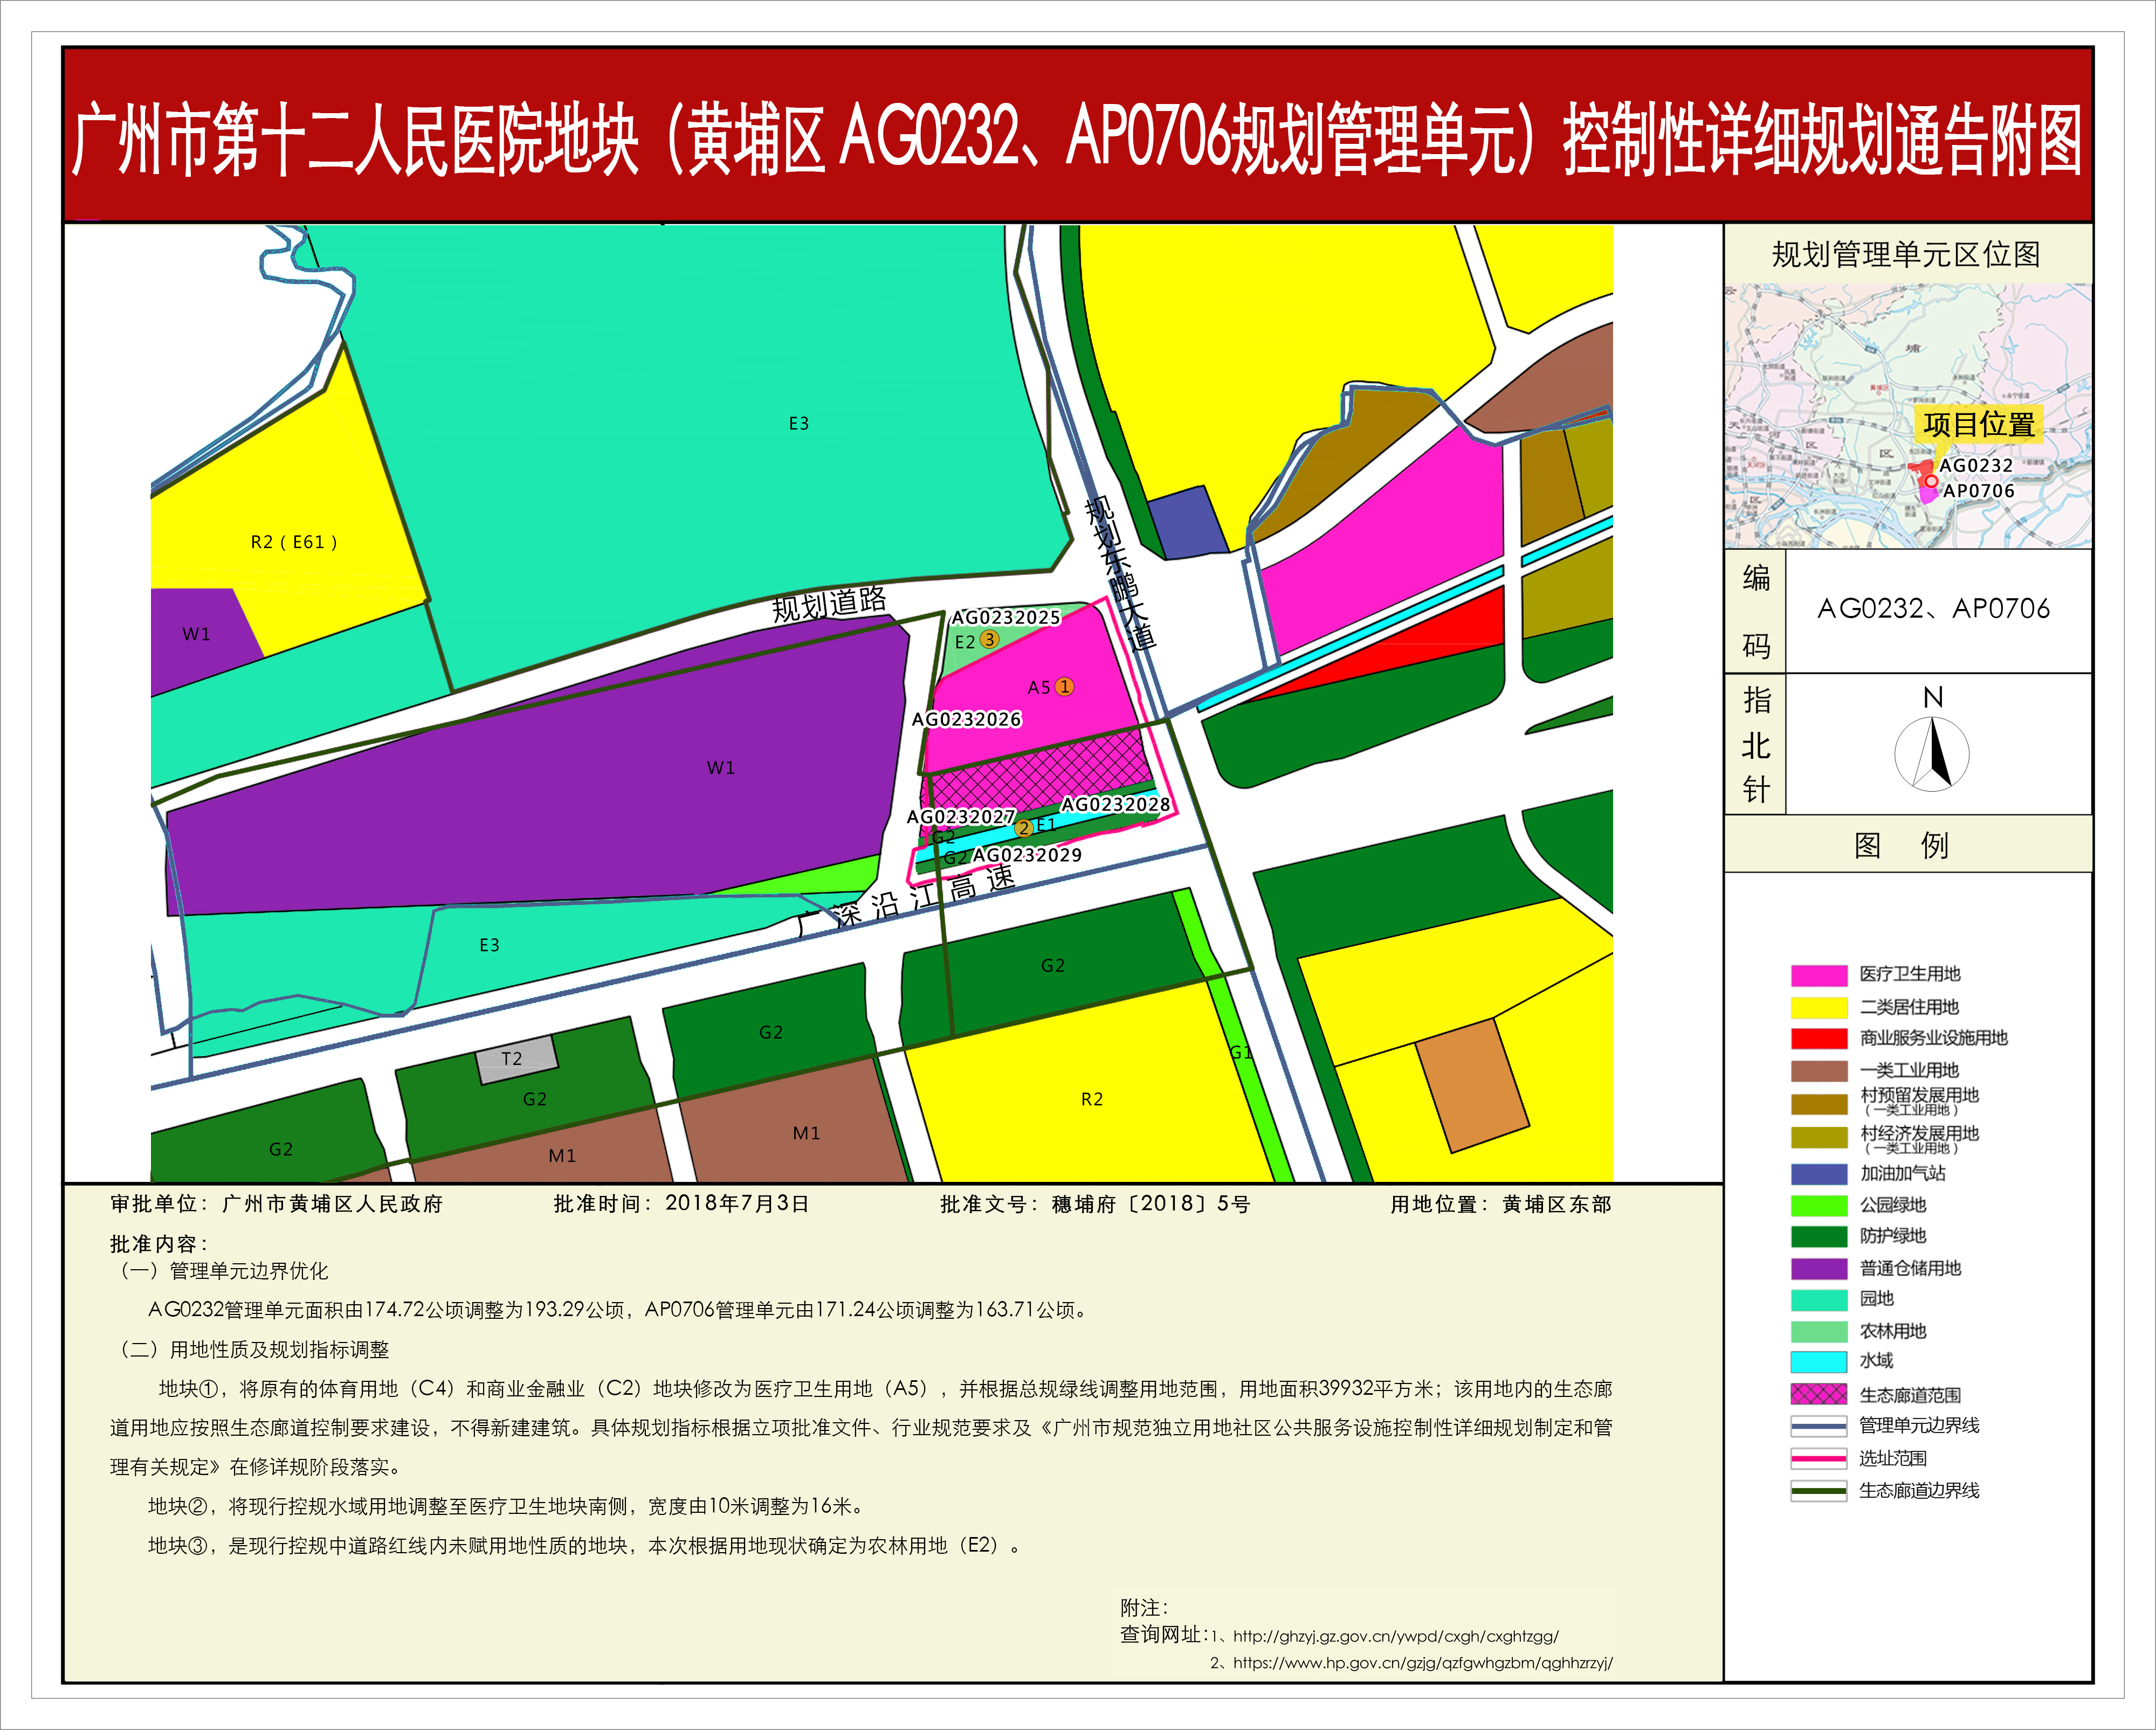Select the 医疗卫生用地 magenta legend swatch

click(x=1819, y=975)
